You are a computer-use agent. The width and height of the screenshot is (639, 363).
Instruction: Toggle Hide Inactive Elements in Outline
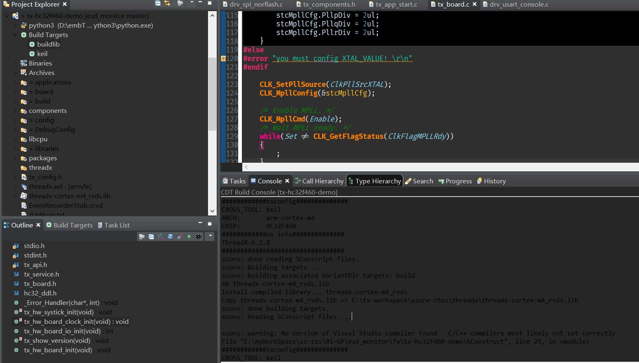click(199, 237)
